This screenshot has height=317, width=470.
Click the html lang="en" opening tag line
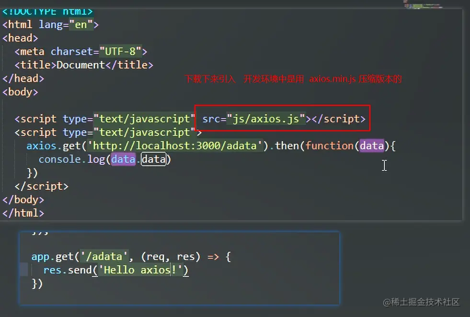(50, 24)
